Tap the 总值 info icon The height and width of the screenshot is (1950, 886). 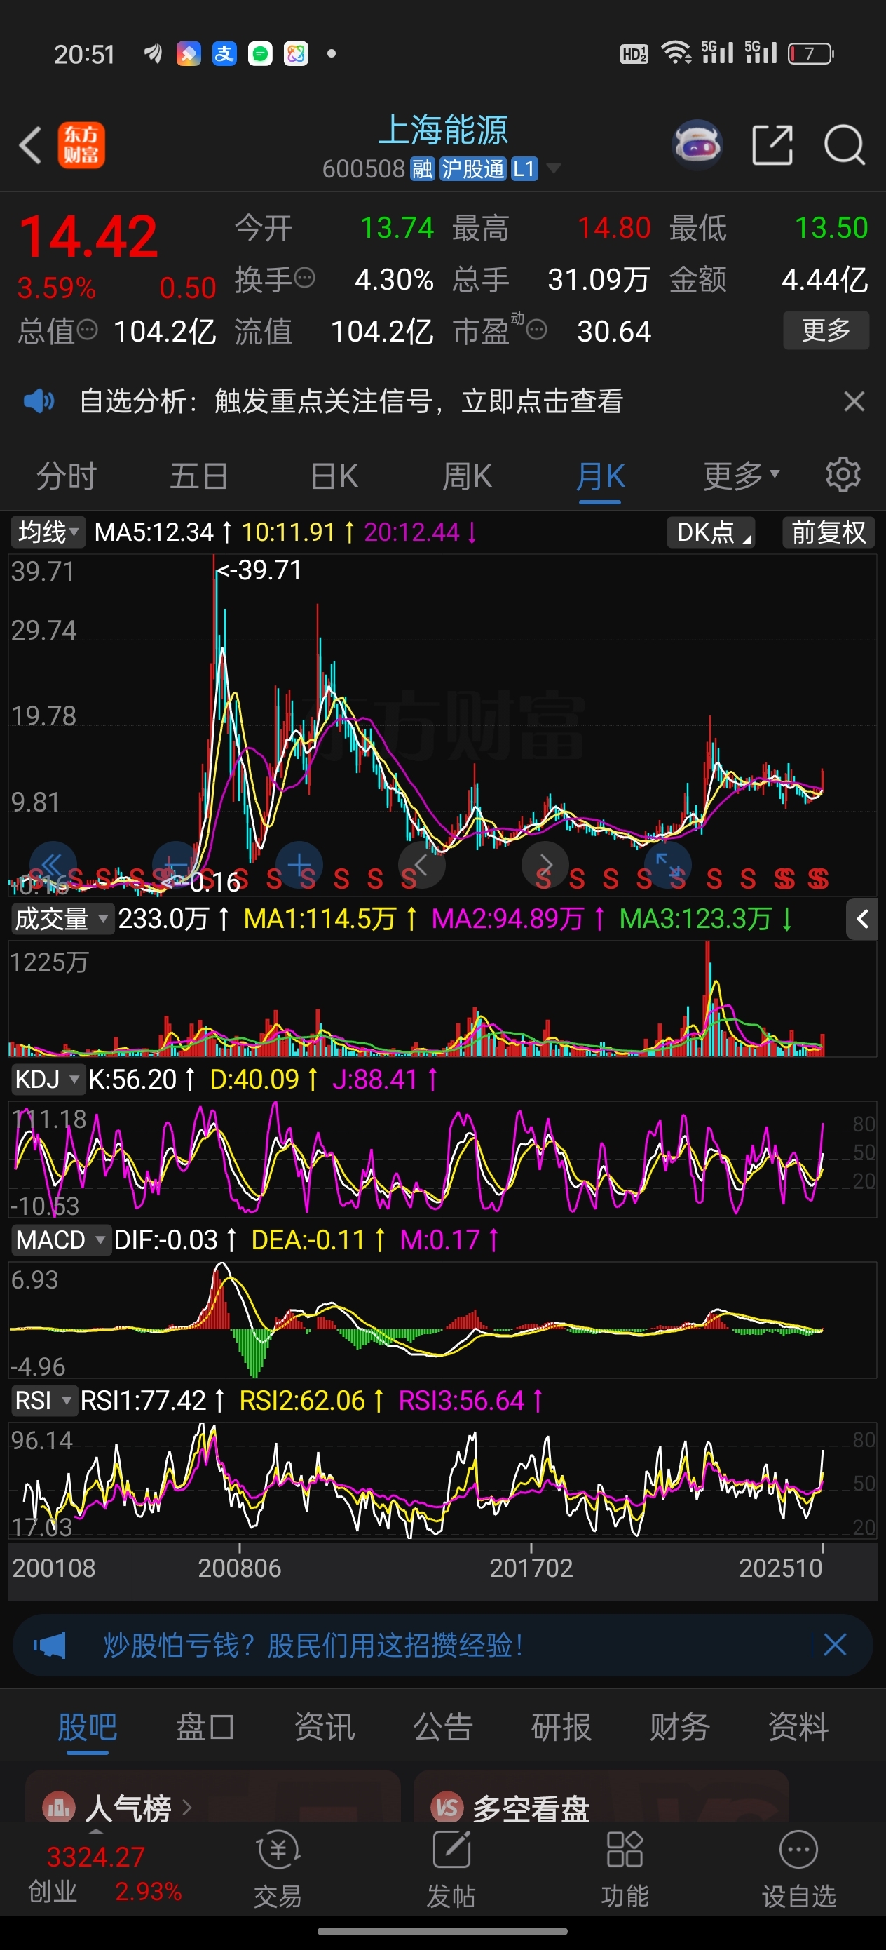click(88, 330)
